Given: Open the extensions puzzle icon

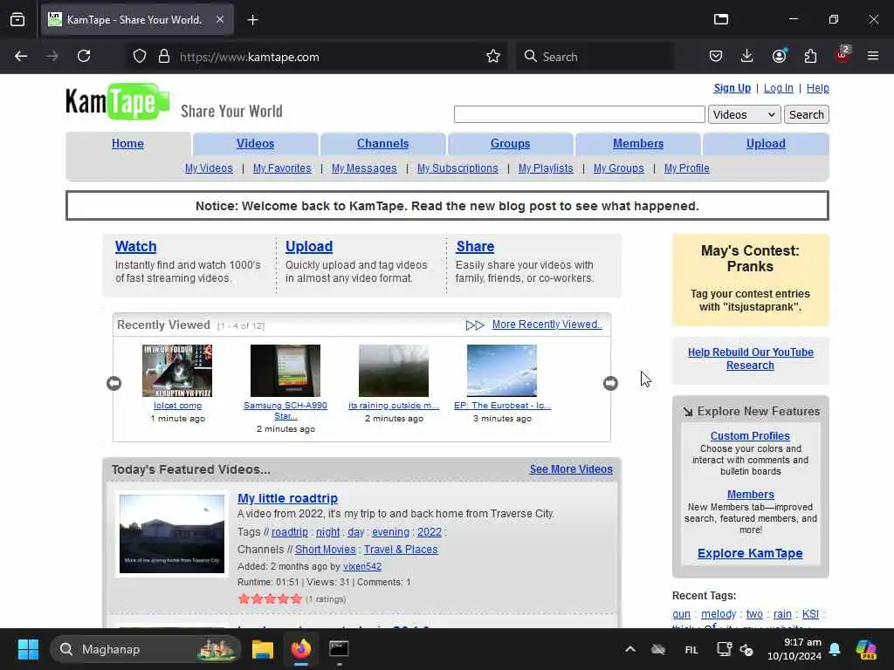Looking at the screenshot, I should [x=810, y=56].
